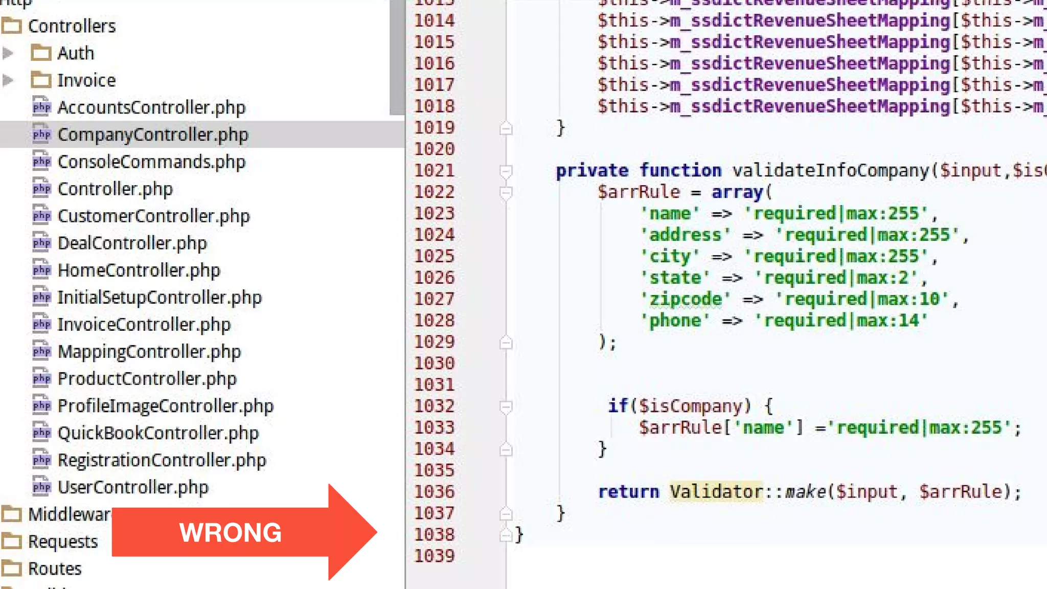Click PHP icon beside UserController.php
The height and width of the screenshot is (589, 1047).
point(41,486)
